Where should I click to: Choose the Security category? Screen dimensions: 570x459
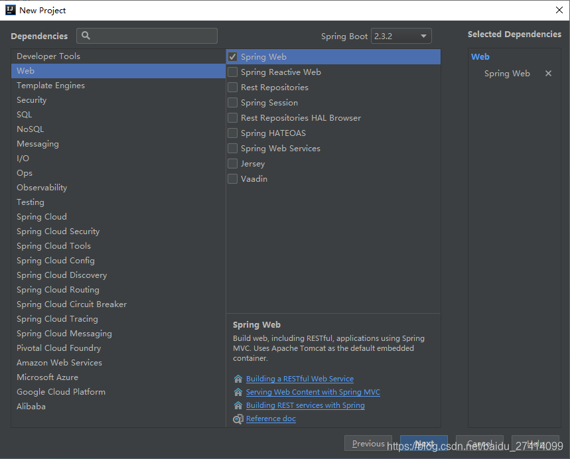(119, 100)
